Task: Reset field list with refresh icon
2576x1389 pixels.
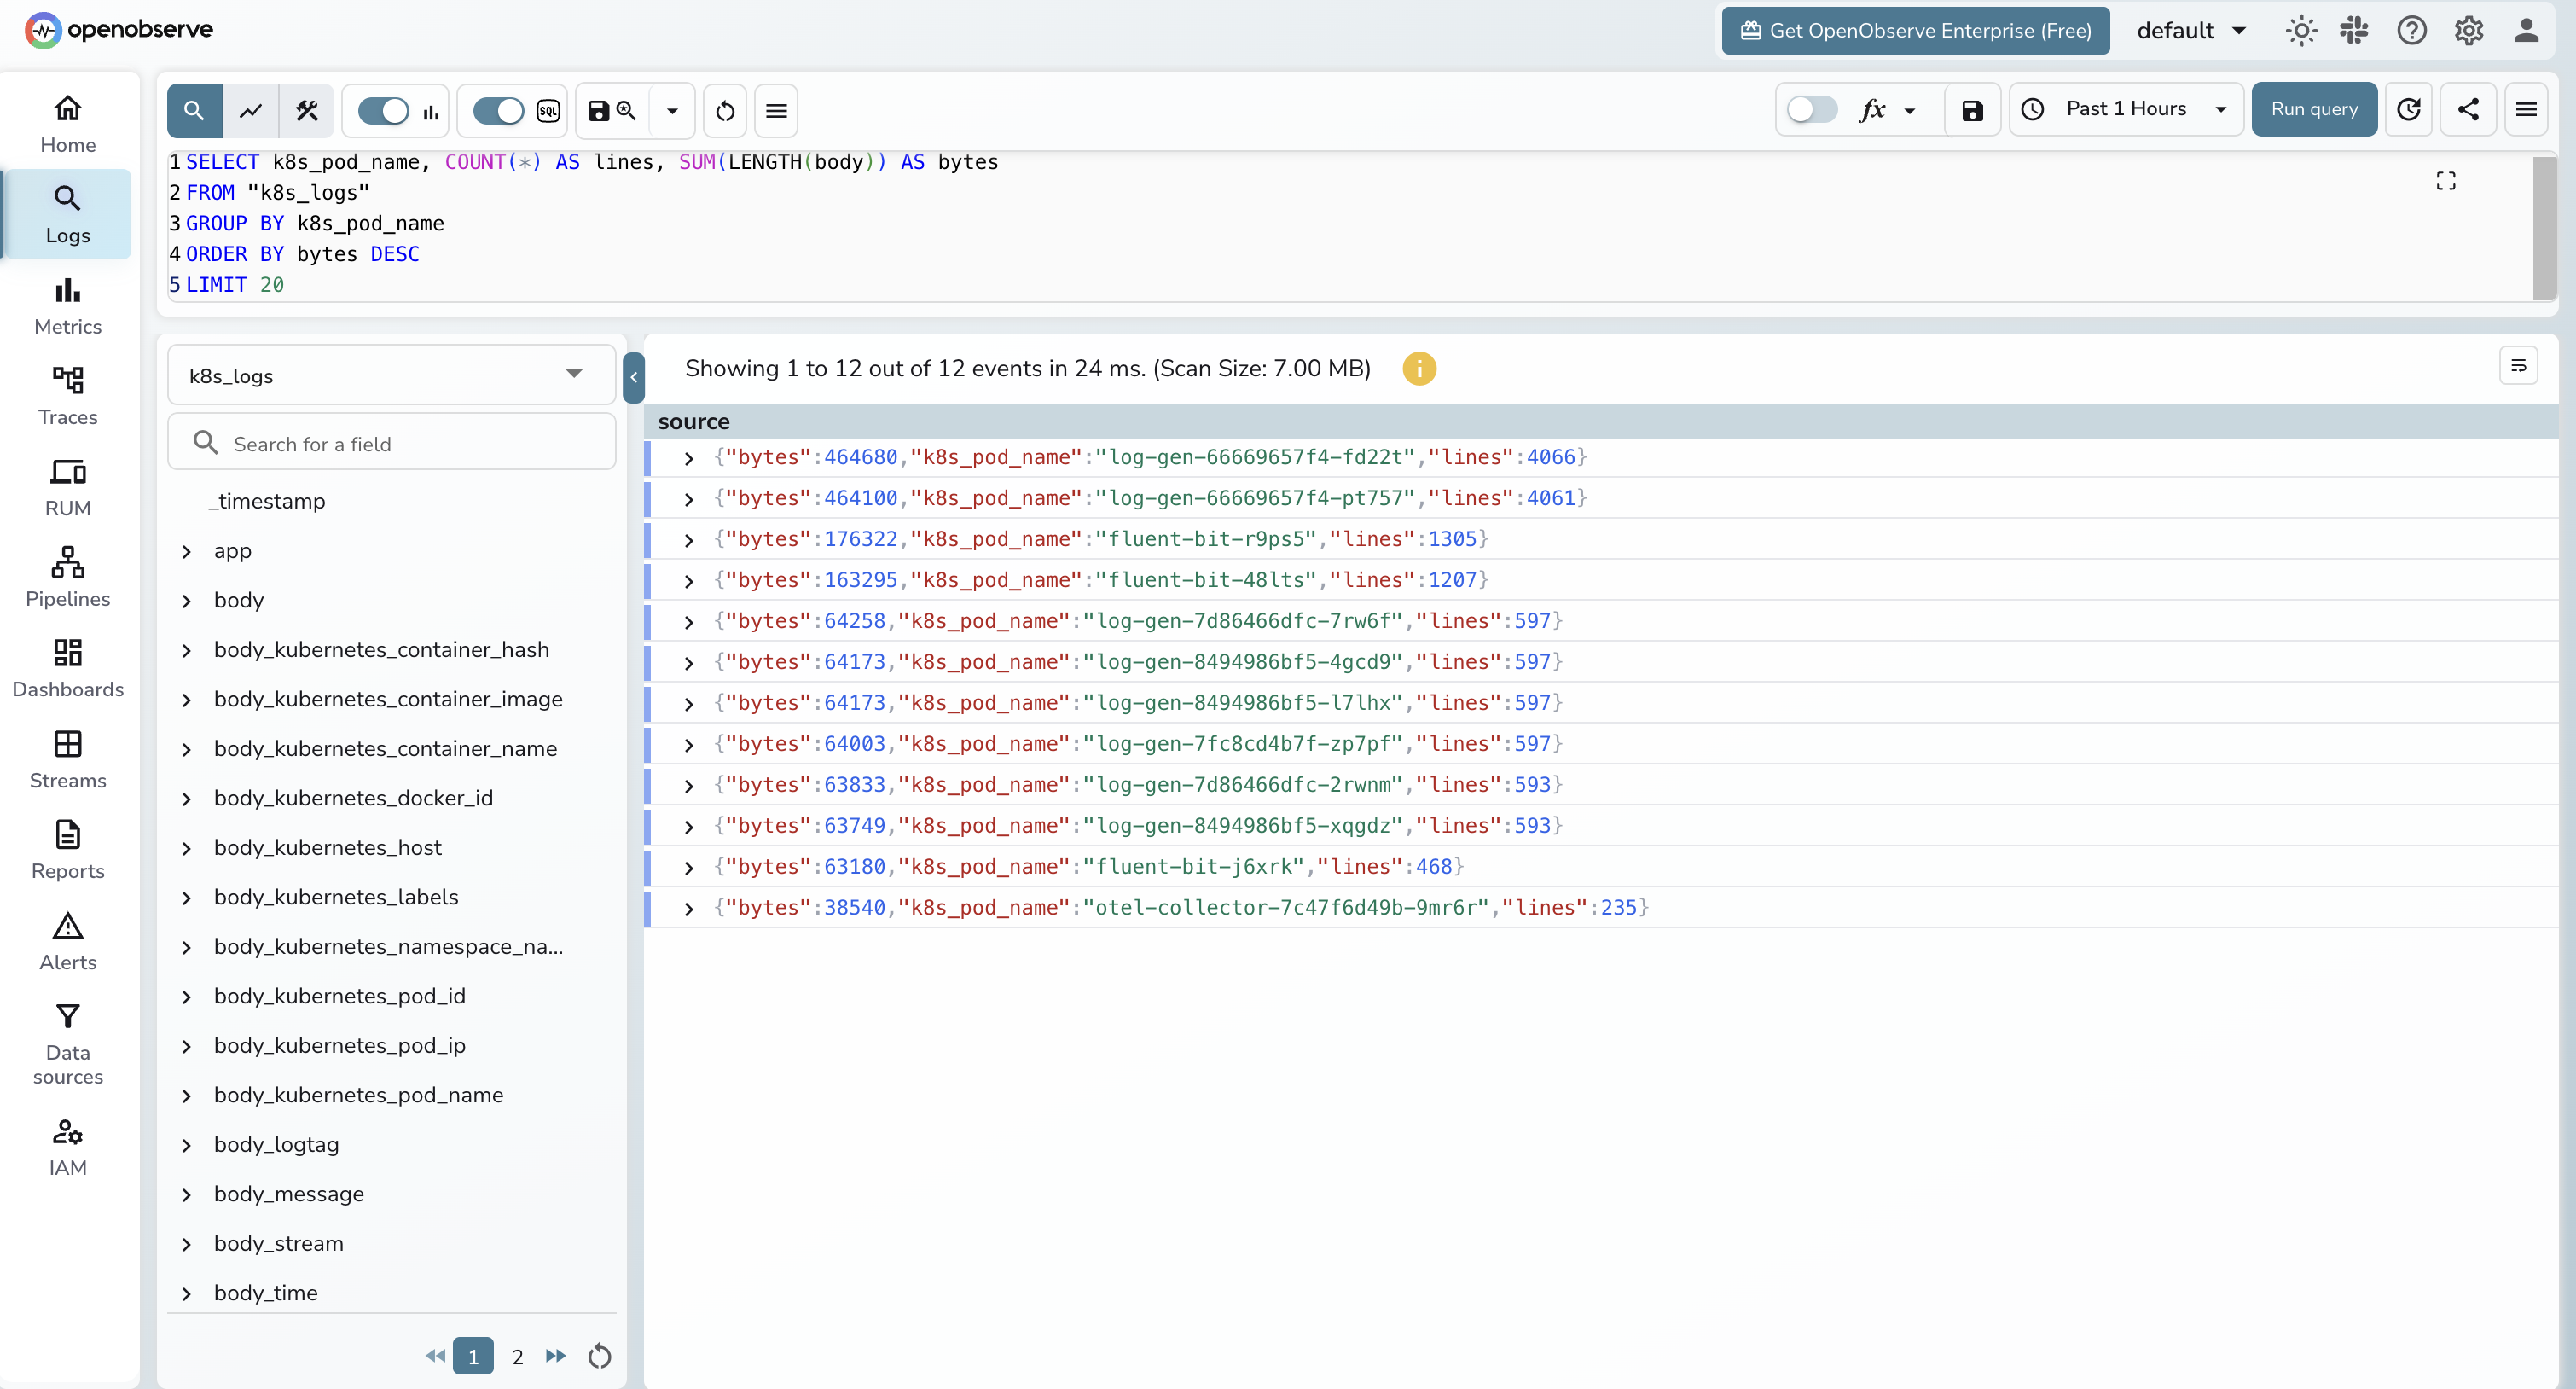Action: coord(600,1356)
